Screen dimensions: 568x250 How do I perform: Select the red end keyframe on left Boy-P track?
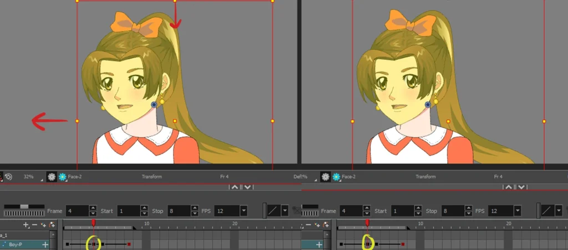(129, 244)
